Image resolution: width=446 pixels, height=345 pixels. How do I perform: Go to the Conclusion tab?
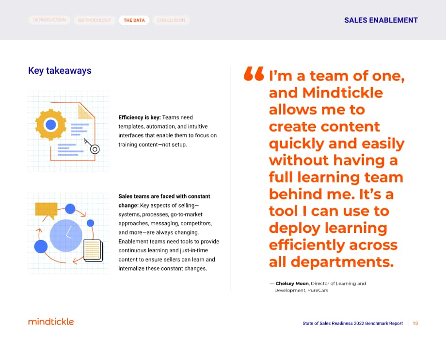click(x=171, y=20)
